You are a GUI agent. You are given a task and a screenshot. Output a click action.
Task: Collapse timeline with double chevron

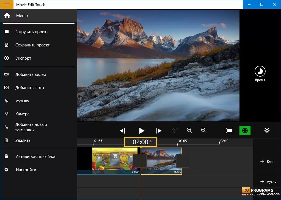[267, 130]
